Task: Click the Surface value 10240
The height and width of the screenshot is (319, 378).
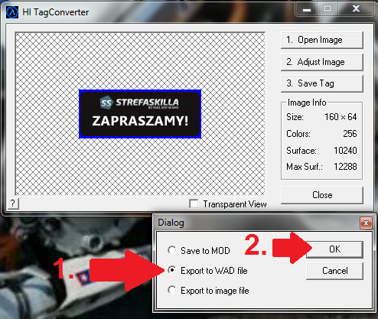Action: tap(345, 151)
